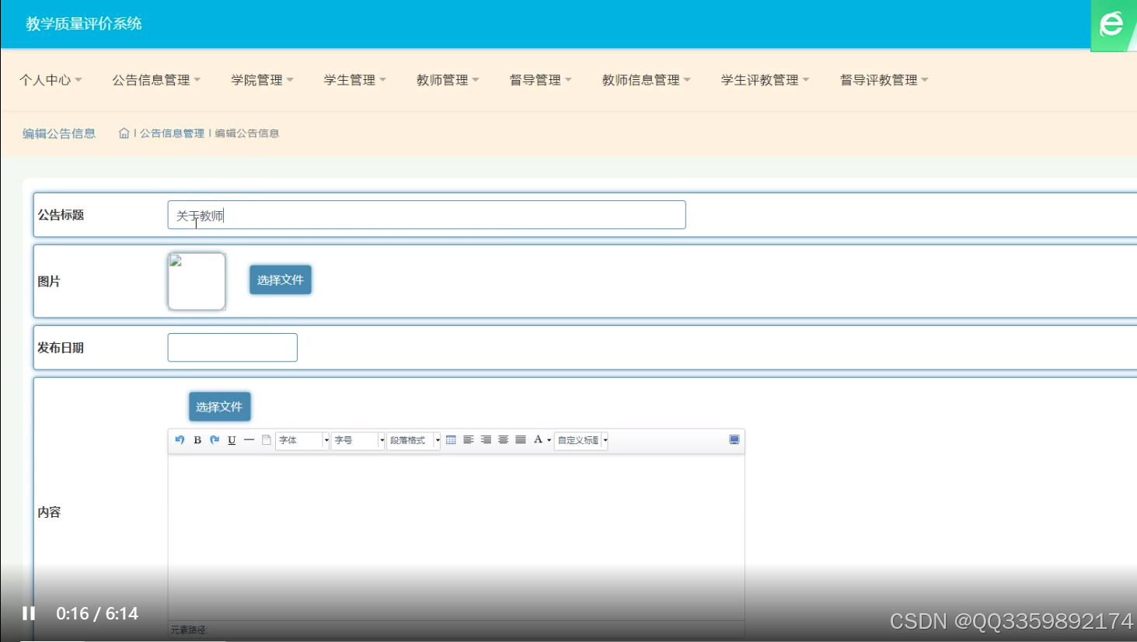
Task: Click the undo icon in editor toolbar
Action: 180,439
